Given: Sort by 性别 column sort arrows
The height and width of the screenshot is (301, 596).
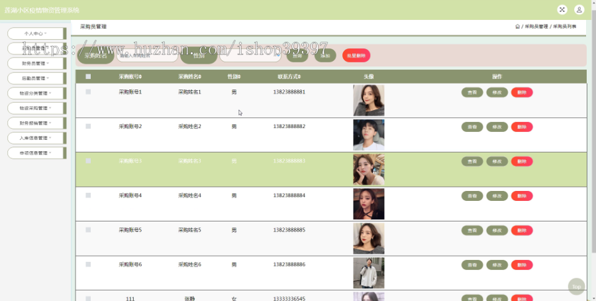Looking at the screenshot, I should 239,77.
